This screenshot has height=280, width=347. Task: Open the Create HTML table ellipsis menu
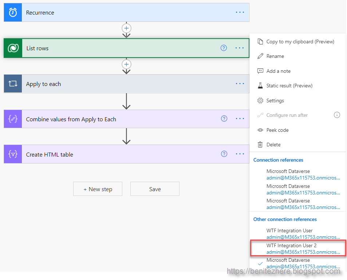click(x=240, y=154)
